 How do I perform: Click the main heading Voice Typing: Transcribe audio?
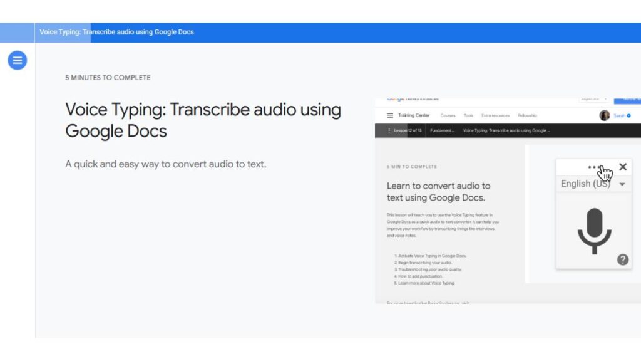[x=203, y=120]
